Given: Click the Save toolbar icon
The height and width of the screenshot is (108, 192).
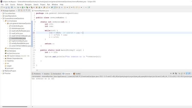Looking at the screenshot, I should pyautogui.click(x=6, y=7).
